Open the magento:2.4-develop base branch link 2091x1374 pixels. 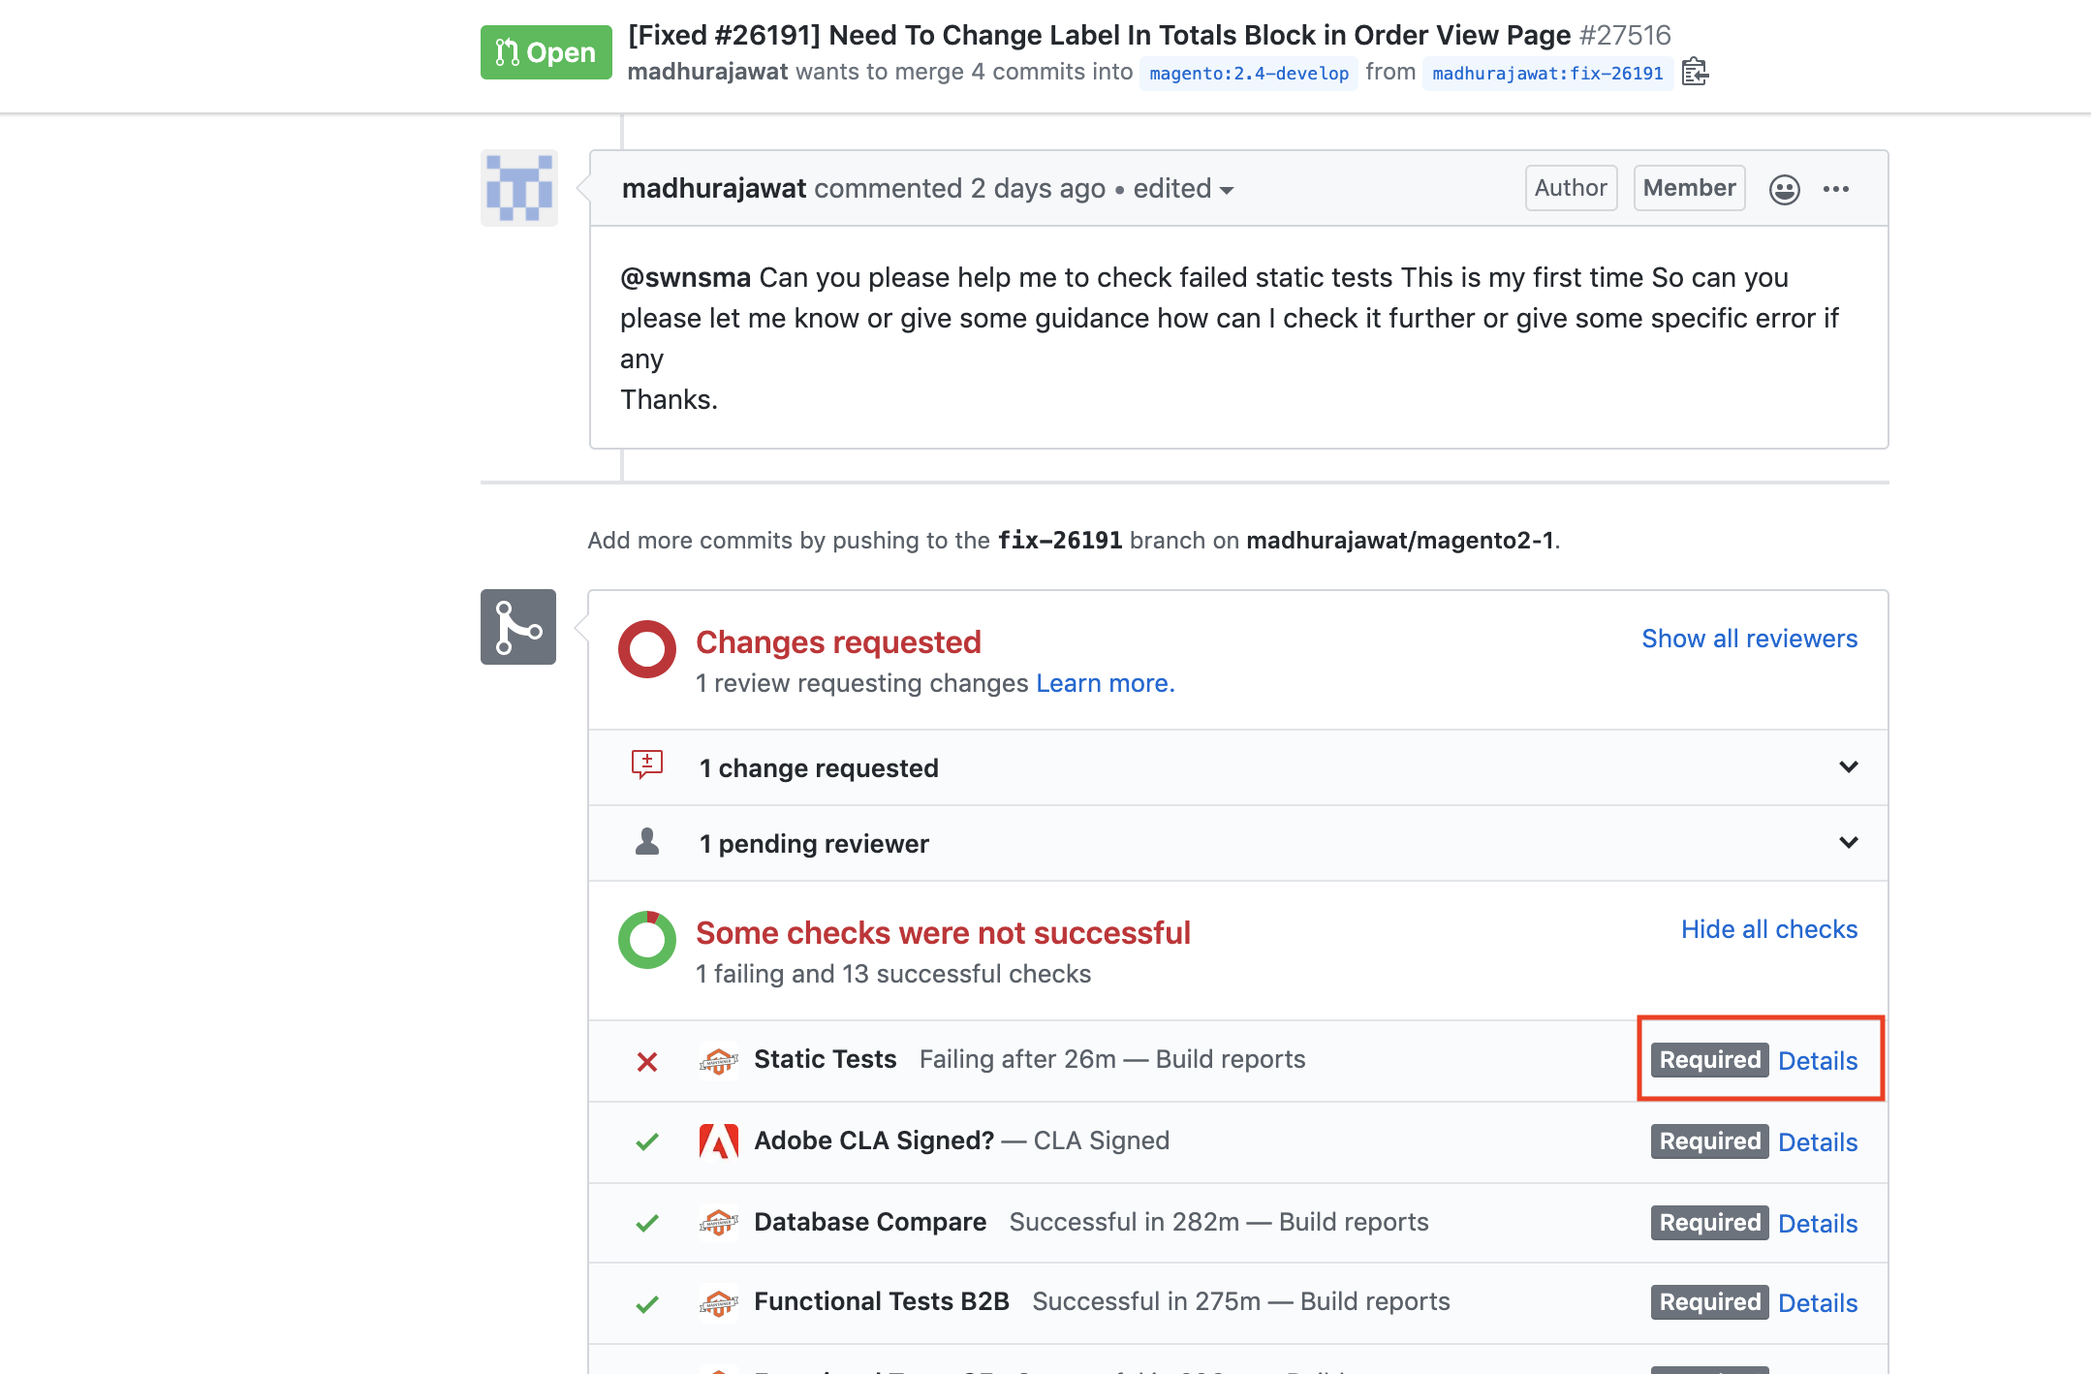[1249, 73]
